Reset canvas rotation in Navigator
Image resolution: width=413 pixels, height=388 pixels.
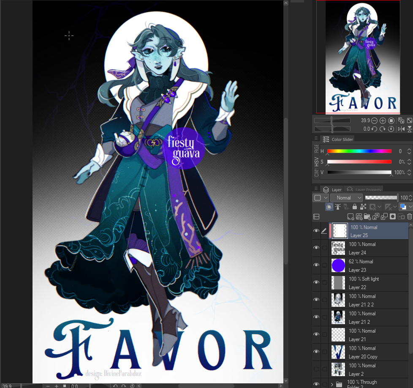pyautogui.click(x=391, y=129)
